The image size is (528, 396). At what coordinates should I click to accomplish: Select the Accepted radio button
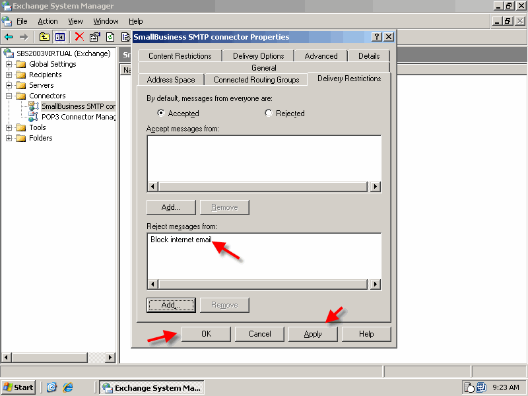pyautogui.click(x=161, y=113)
